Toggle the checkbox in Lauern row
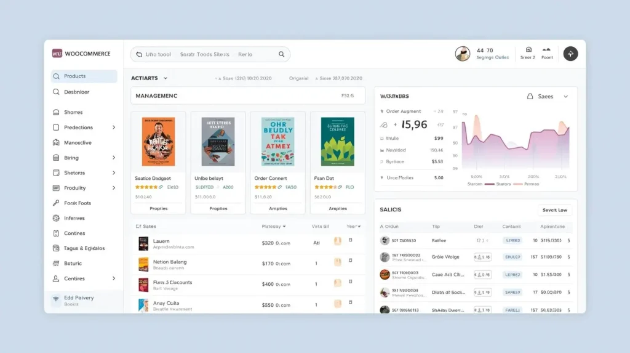630x353 pixels. 350,240
